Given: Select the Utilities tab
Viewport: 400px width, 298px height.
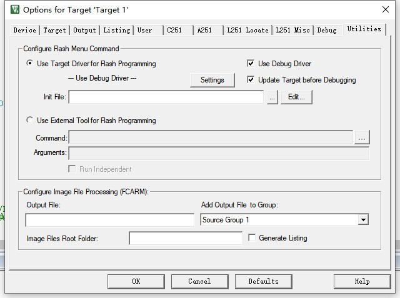Looking at the screenshot, I should click(x=364, y=29).
